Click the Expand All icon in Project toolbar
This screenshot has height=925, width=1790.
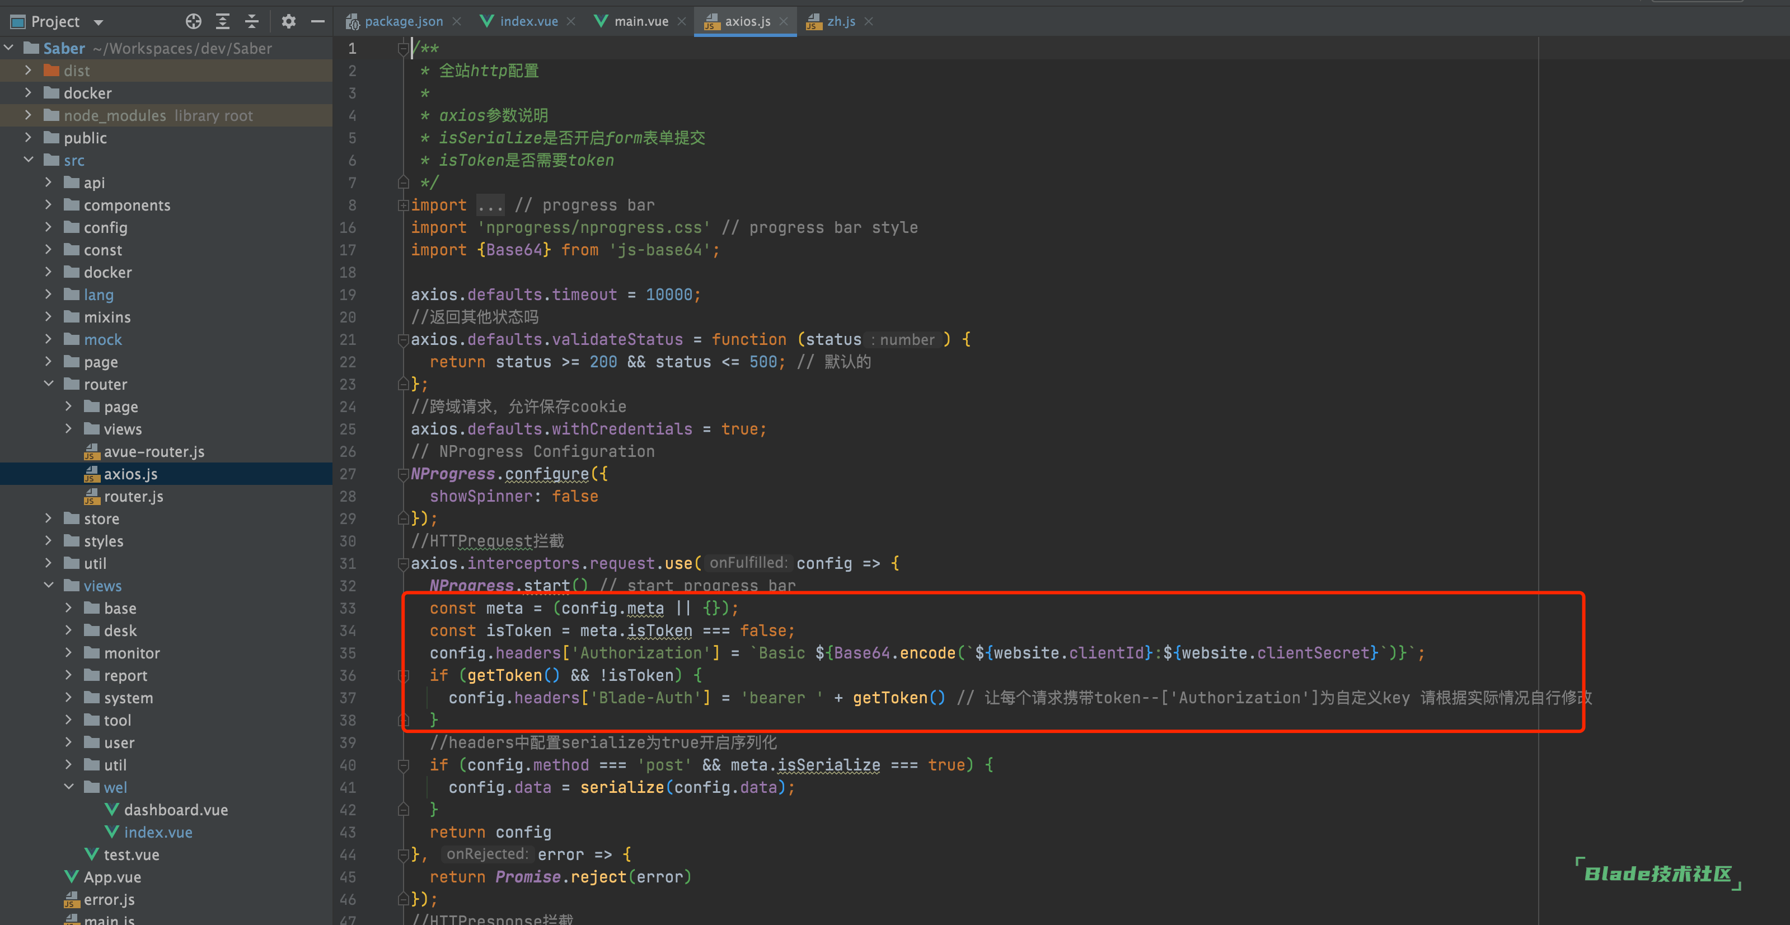pyautogui.click(x=222, y=21)
